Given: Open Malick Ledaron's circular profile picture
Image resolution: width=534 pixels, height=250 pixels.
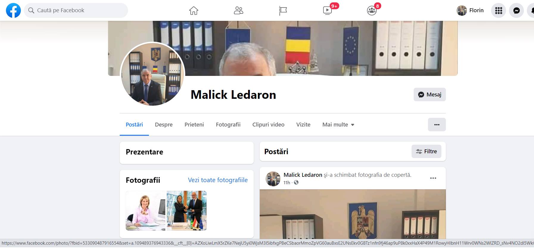Looking at the screenshot, I should 152,74.
